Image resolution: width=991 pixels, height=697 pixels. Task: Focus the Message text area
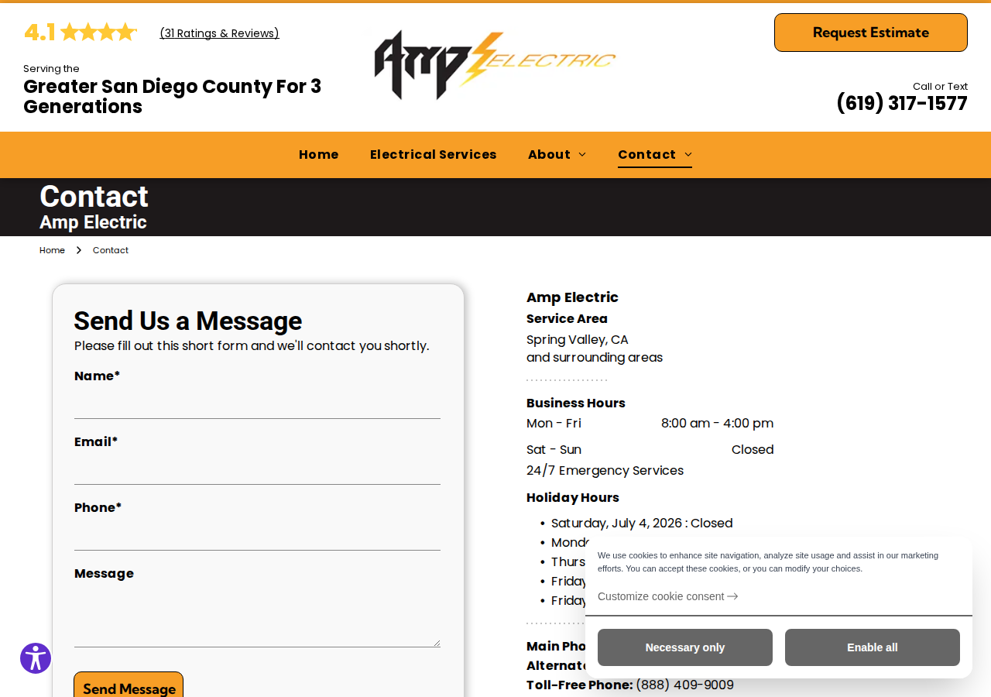click(x=257, y=616)
